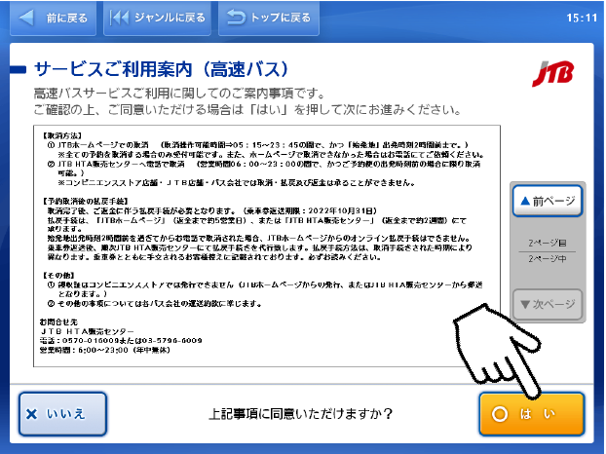Click the お問合せ先 label
This screenshot has width=606, height=454.
(58, 322)
